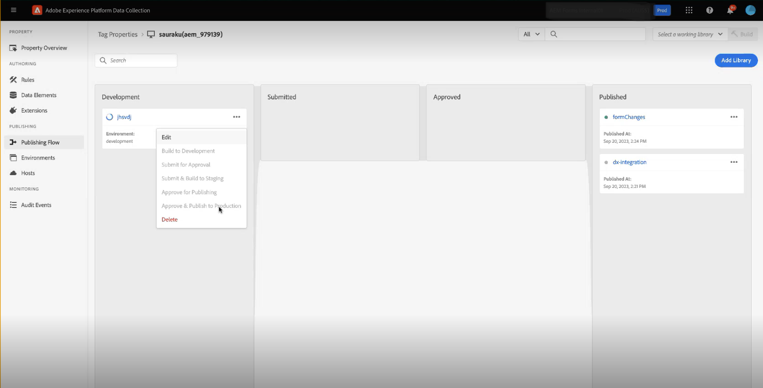This screenshot has width=763, height=388.
Task: Click the Rules hammer icon
Action: tap(13, 80)
